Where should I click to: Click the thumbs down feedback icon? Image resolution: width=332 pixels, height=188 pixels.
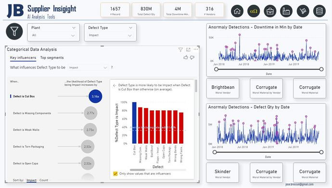point(192,57)
